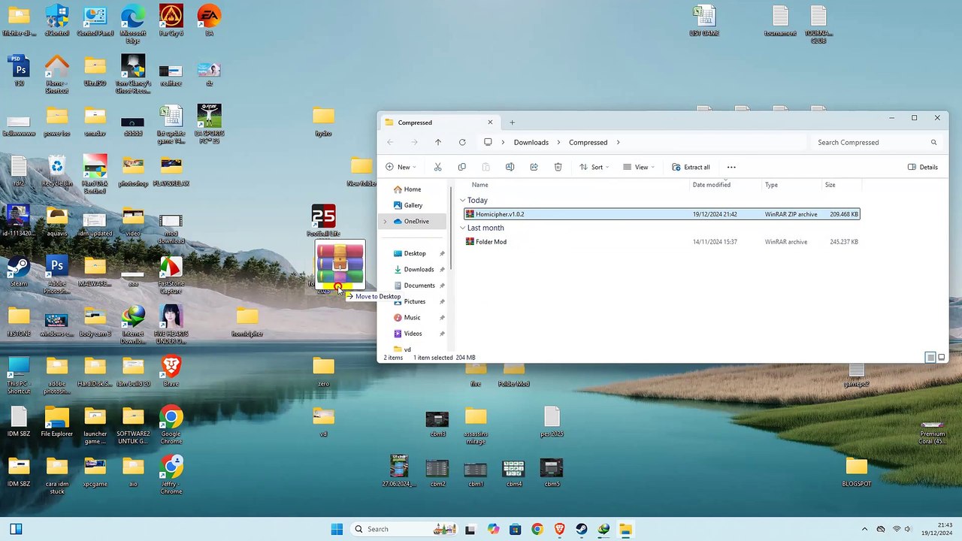Viewport: 962px width, 541px height.
Task: Open the Sort dropdown menu
Action: coord(594,167)
